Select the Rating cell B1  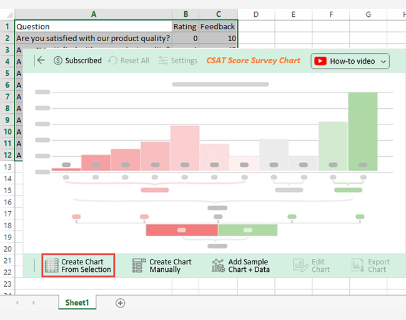pyautogui.click(x=186, y=26)
